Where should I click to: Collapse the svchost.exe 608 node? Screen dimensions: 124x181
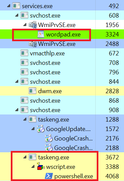coord(17,15)
